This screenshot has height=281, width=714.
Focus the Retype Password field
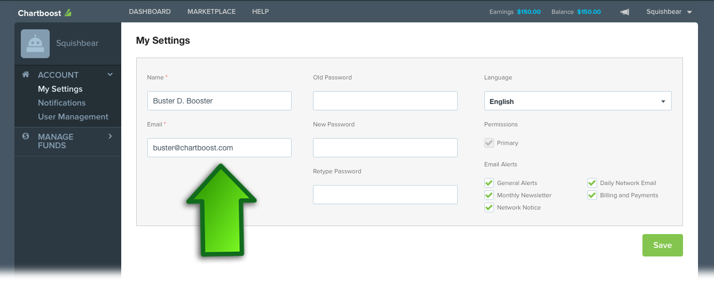pos(385,195)
